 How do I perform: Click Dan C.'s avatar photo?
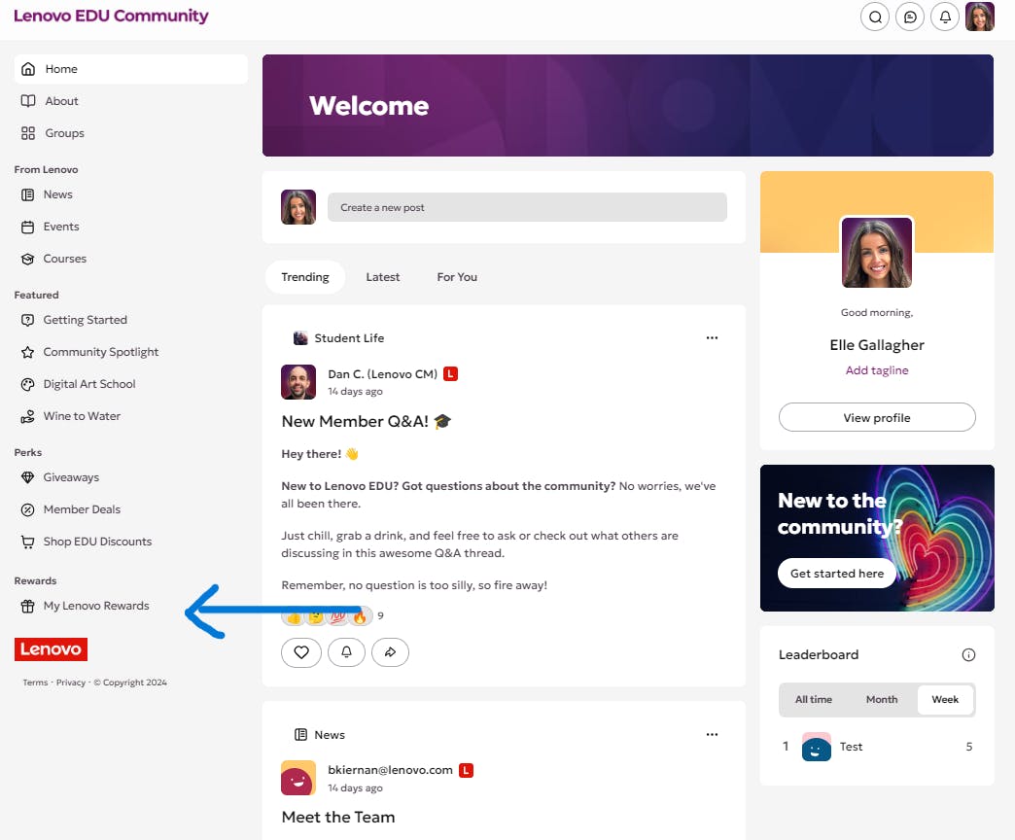(x=298, y=382)
